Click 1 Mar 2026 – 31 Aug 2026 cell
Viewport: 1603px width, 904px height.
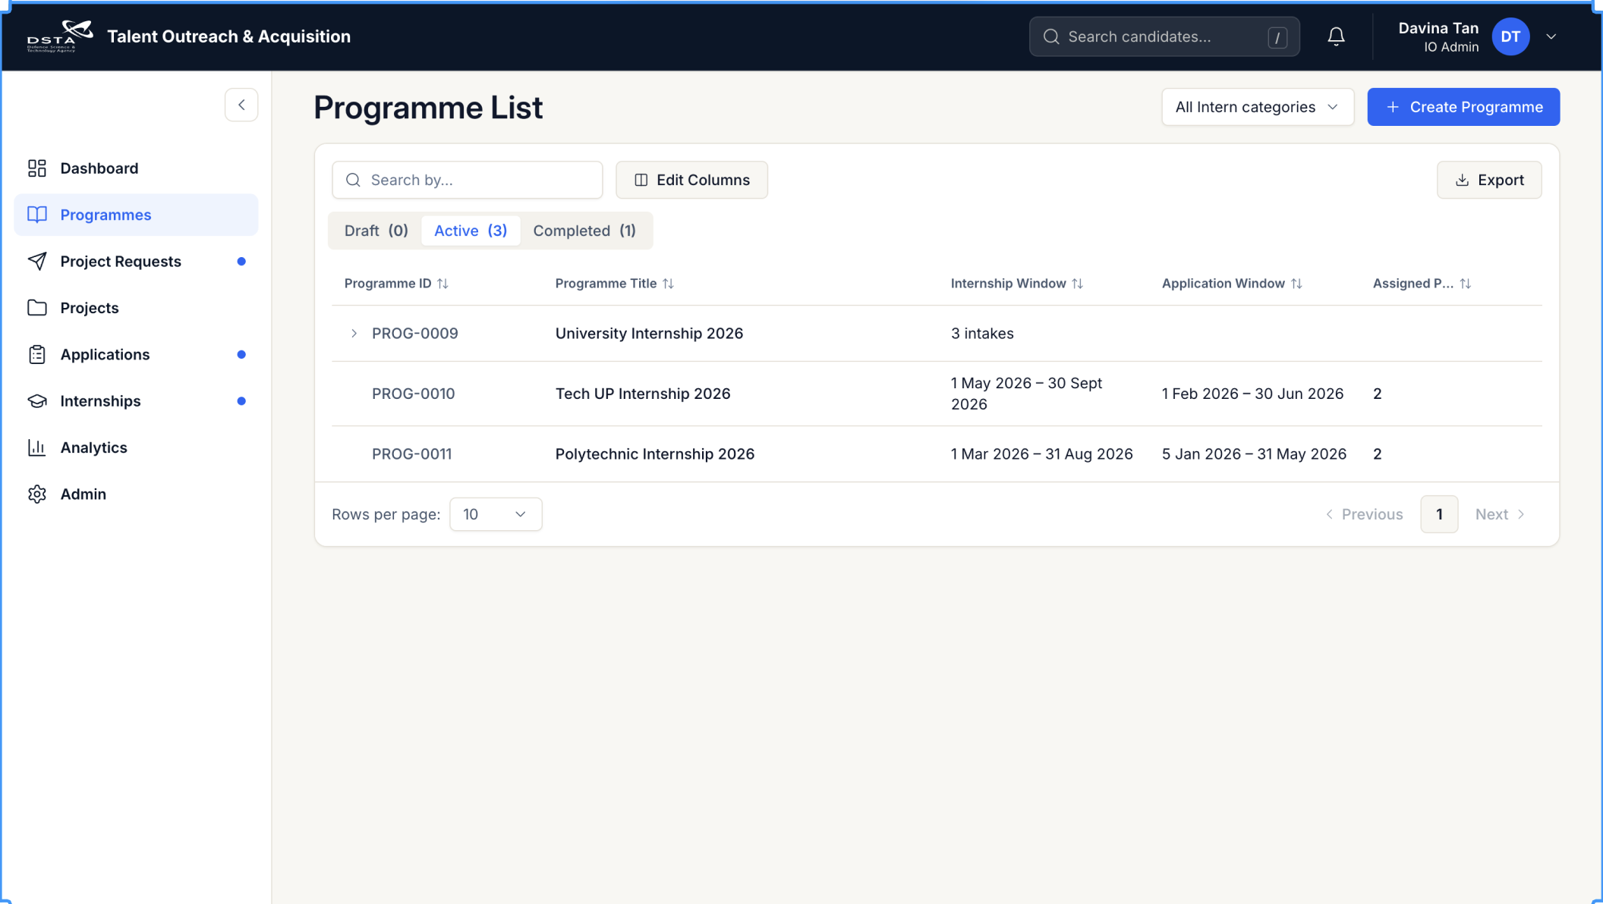(1041, 454)
